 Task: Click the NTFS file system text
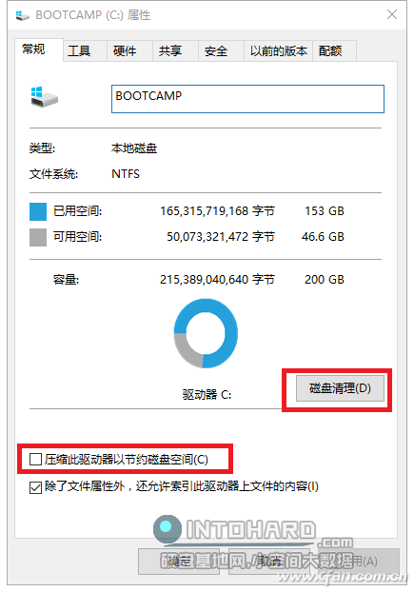tap(126, 174)
